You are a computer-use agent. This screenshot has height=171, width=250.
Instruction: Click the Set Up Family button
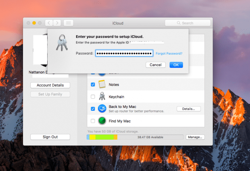click(50, 94)
